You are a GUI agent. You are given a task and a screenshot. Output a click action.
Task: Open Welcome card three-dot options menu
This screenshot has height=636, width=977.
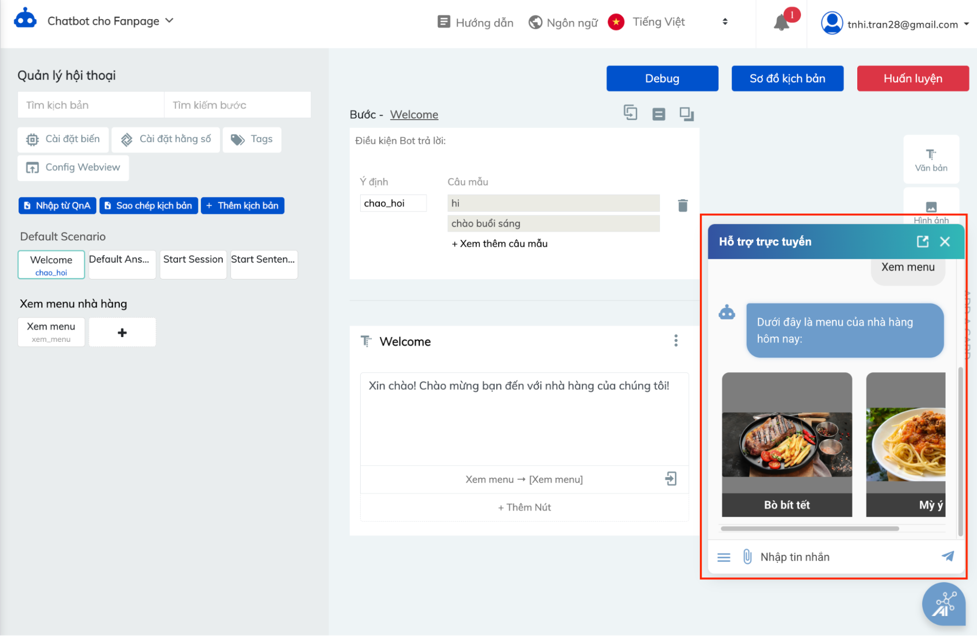pyautogui.click(x=675, y=340)
